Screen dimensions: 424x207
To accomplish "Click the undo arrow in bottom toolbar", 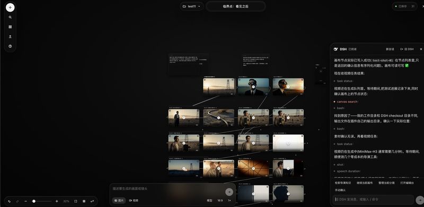I will [9, 201].
